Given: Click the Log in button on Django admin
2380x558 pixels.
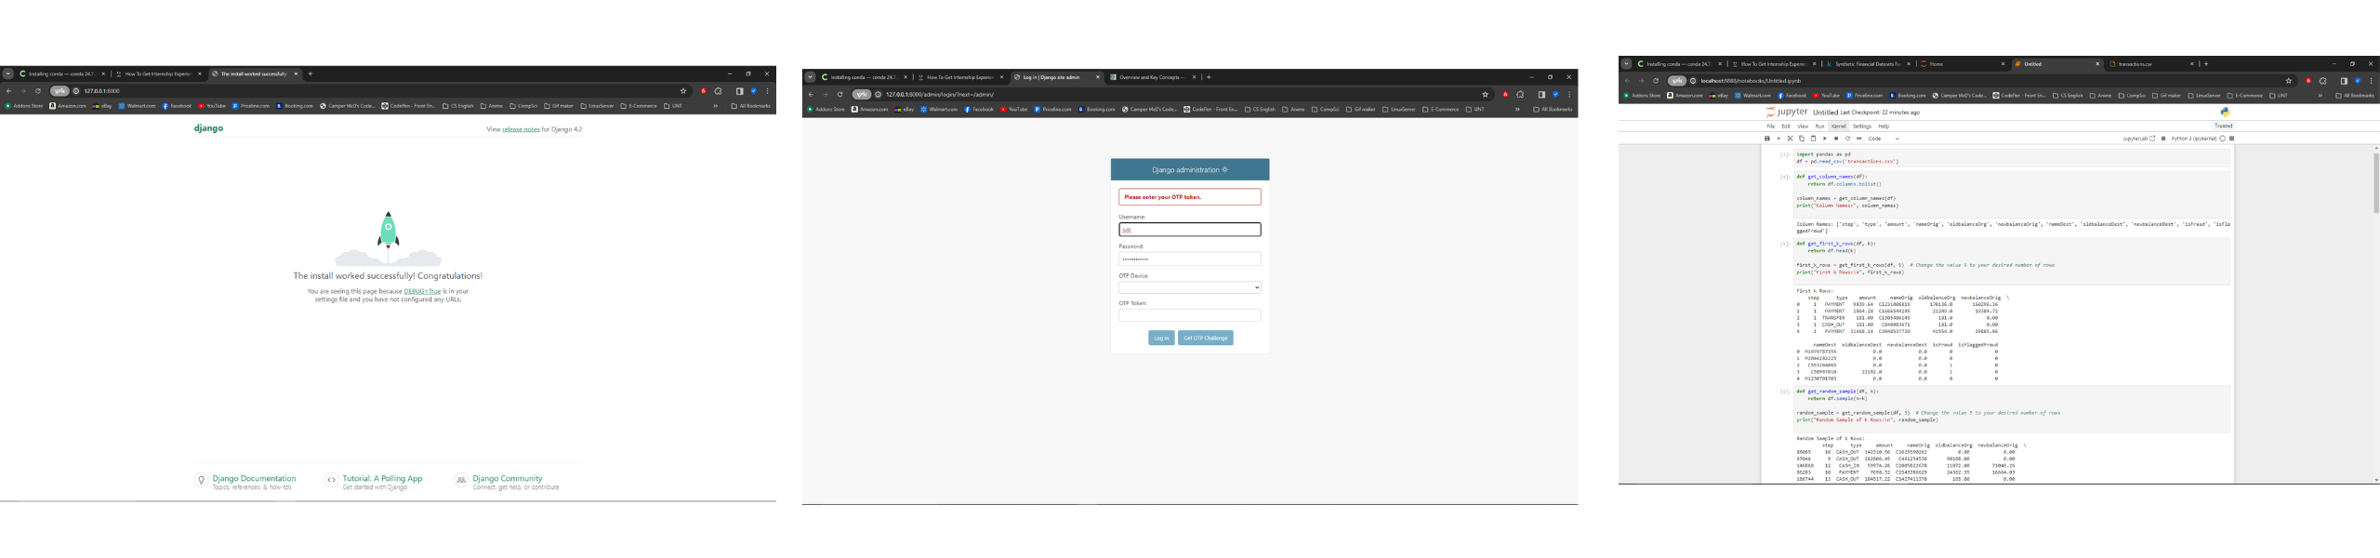Looking at the screenshot, I should coord(1161,338).
